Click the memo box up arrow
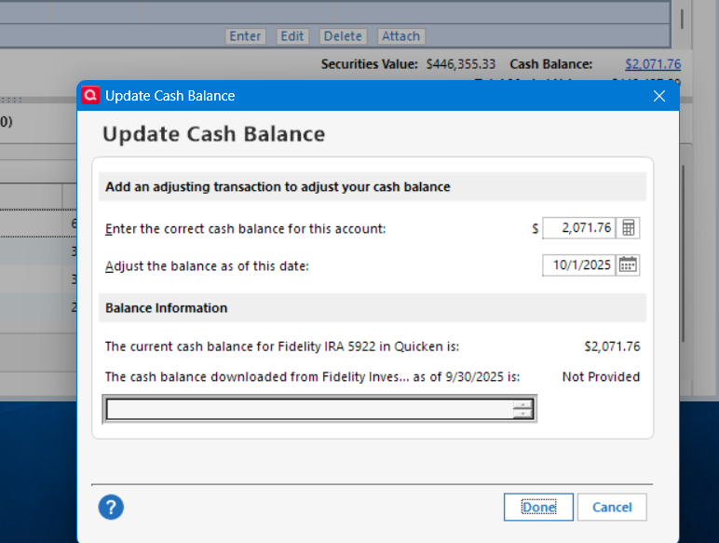This screenshot has width=719, height=543. point(522,404)
